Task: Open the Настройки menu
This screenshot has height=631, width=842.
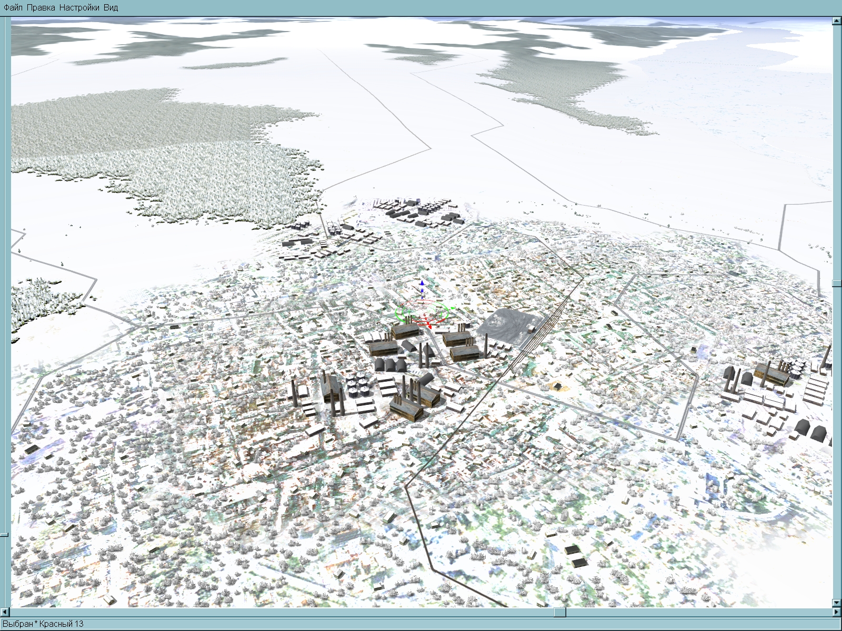Action: pos(79,7)
